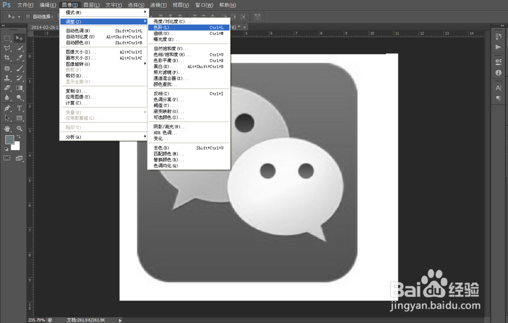Open the status bar info arrow
The width and height of the screenshot is (508, 323).
click(x=120, y=320)
